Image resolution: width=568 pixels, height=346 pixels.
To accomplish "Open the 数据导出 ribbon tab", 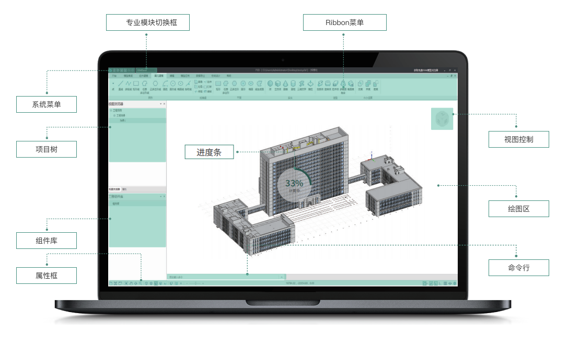I will coord(200,76).
